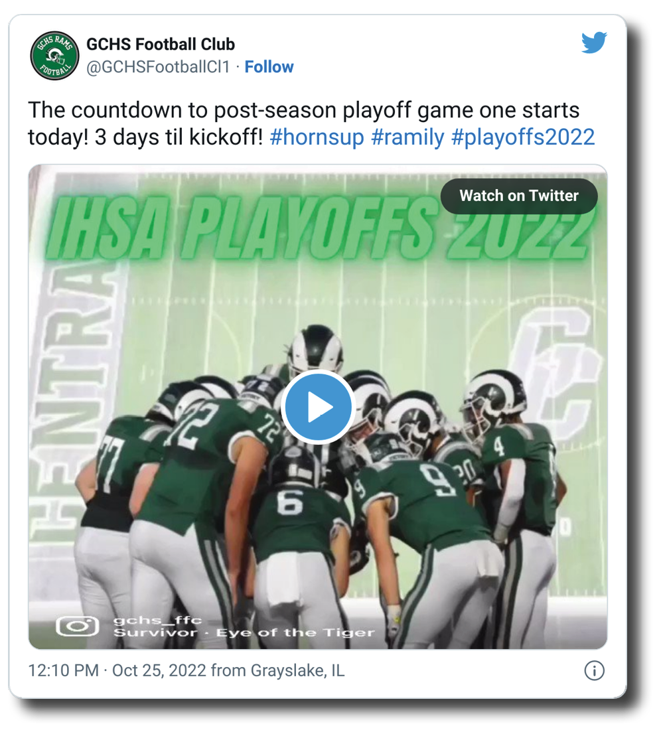
Task: Click the Follow link
Action: [x=269, y=67]
